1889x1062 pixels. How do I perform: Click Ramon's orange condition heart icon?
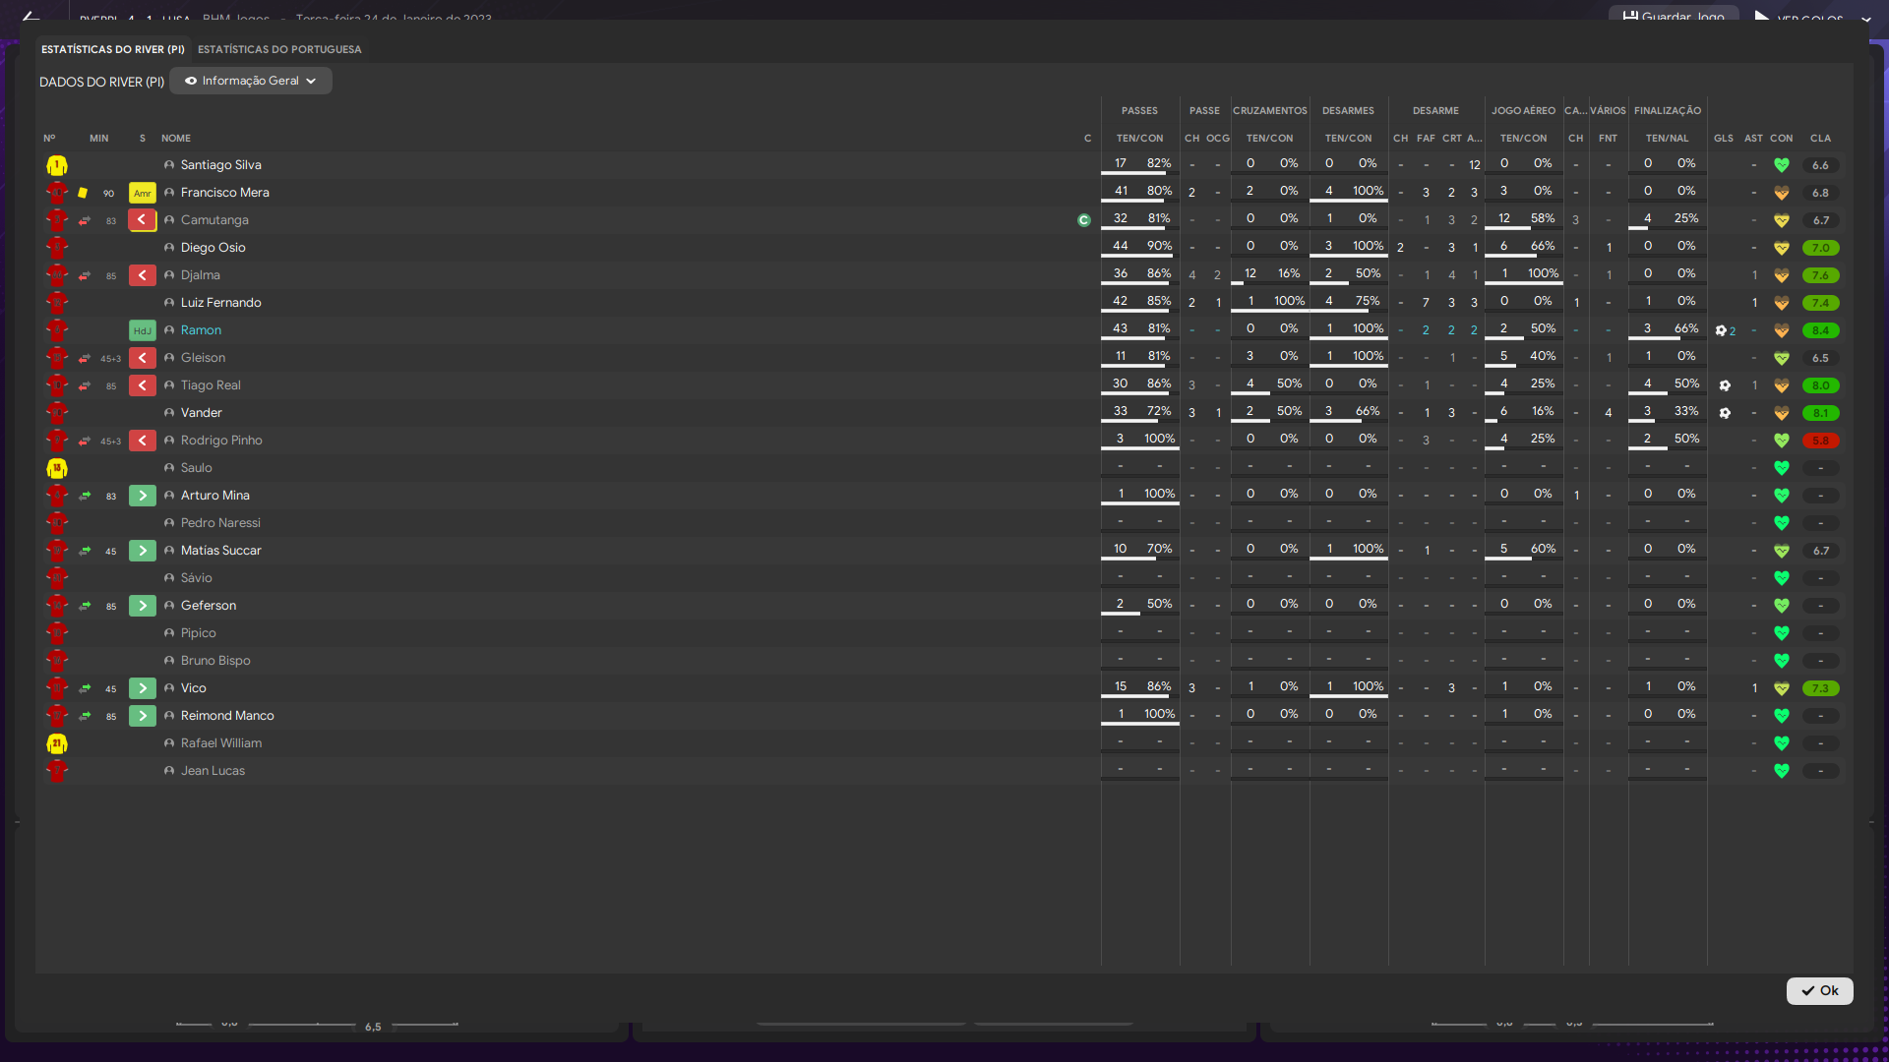(1782, 330)
